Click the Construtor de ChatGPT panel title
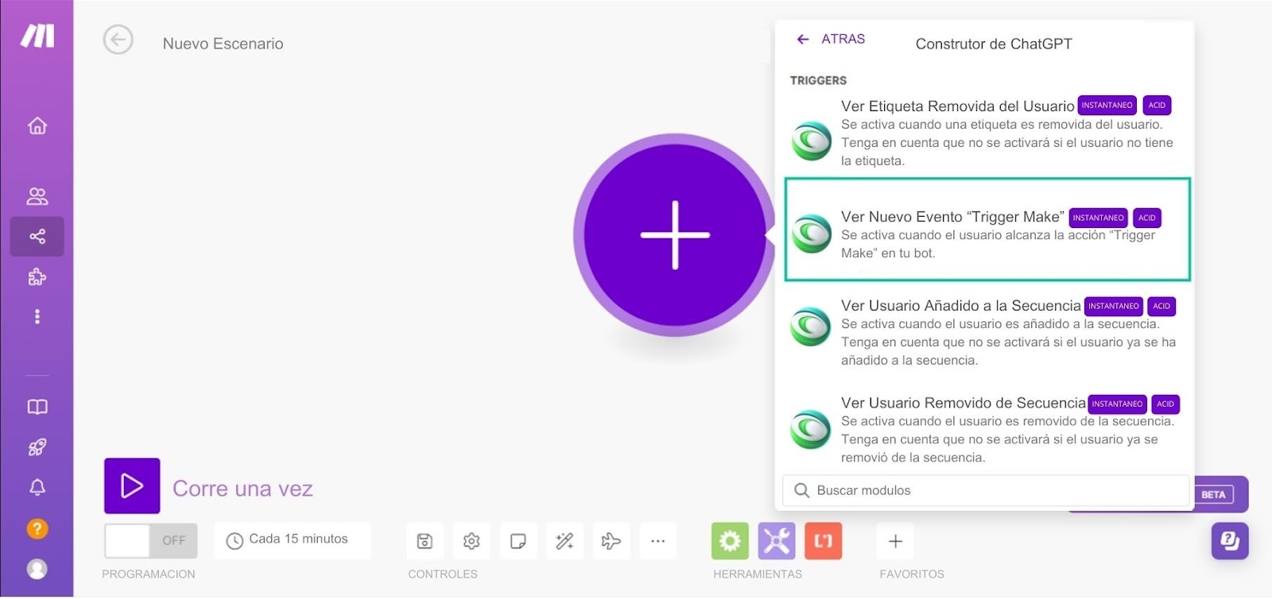The width and height of the screenshot is (1272, 599). tap(994, 44)
